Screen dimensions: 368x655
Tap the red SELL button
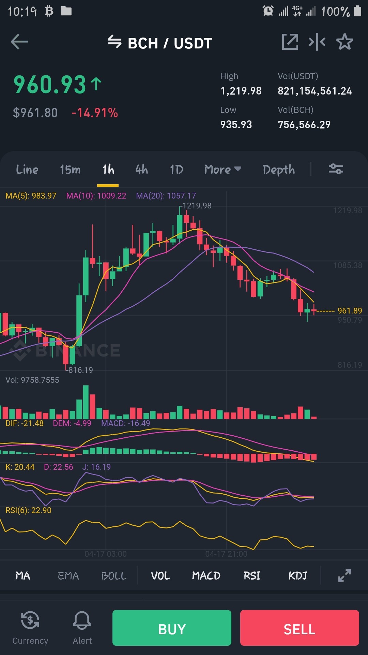coord(300,628)
